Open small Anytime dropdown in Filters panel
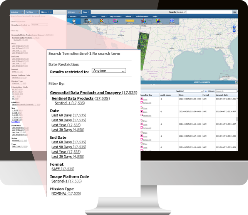This screenshot has width=248, height=215. (x=40, y=25)
